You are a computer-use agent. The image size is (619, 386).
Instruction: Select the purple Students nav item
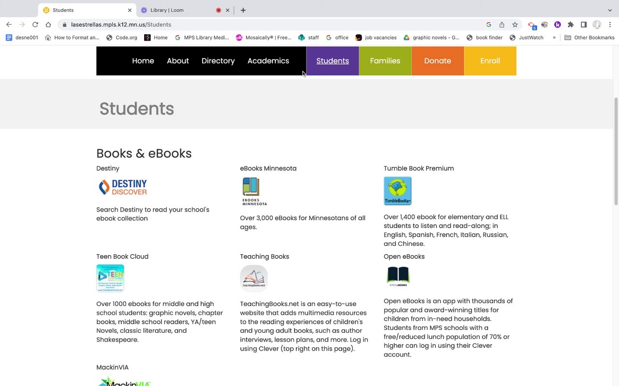333,61
